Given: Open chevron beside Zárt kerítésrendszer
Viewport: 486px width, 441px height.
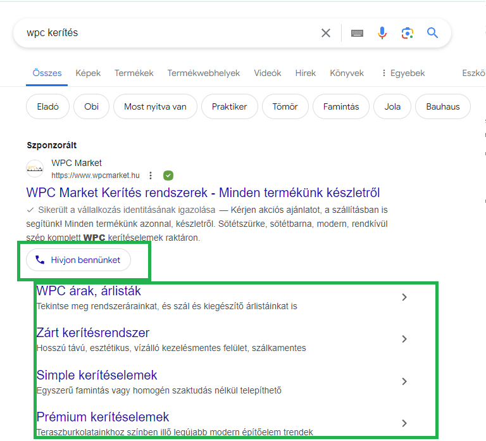Looking at the screenshot, I should 404,339.
